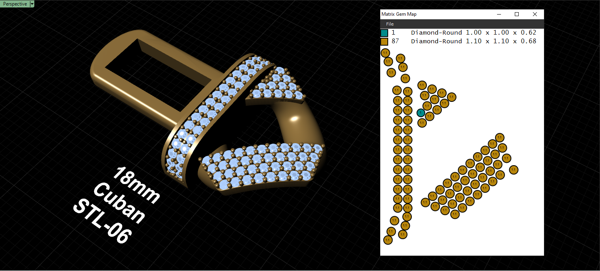Click the '18mm' text in viewport
Screen dimensions: 600x271
(x=137, y=185)
